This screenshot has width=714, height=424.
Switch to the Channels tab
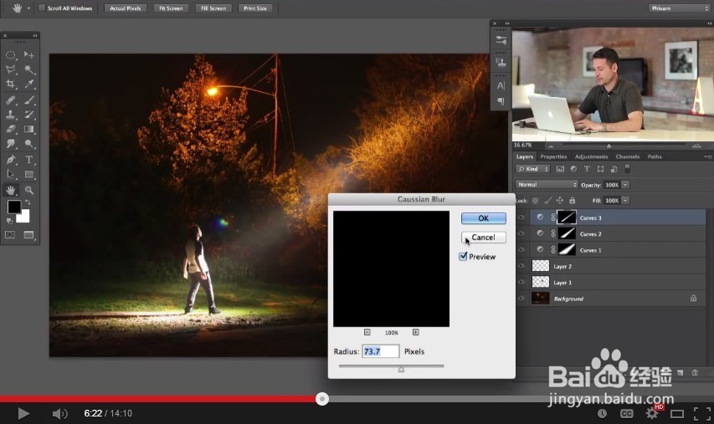click(628, 156)
